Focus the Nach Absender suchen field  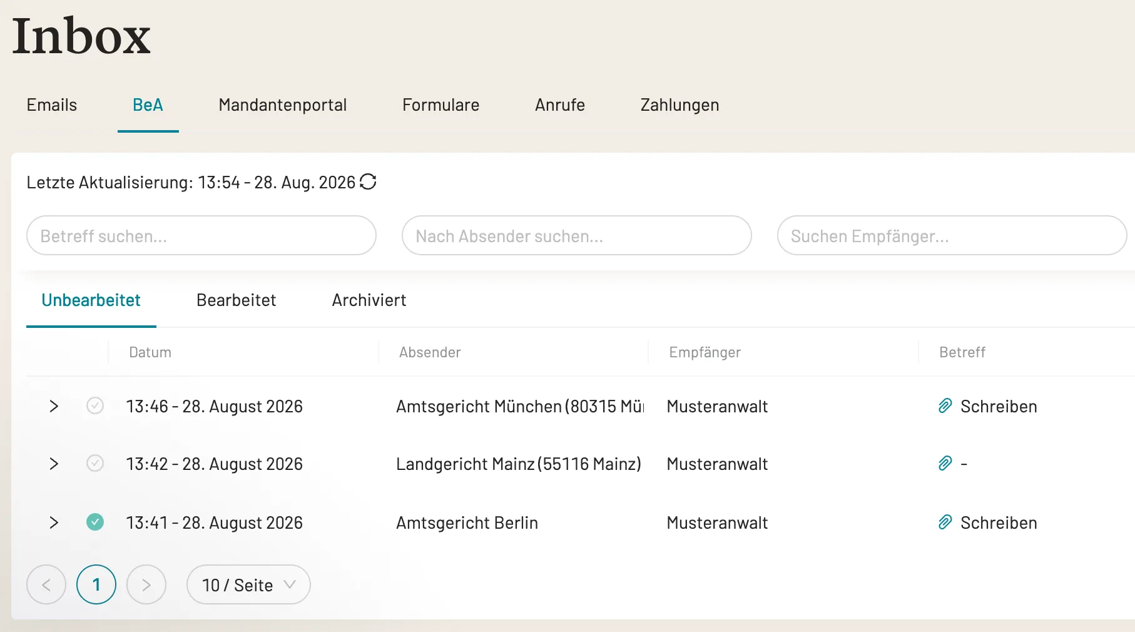tap(577, 235)
